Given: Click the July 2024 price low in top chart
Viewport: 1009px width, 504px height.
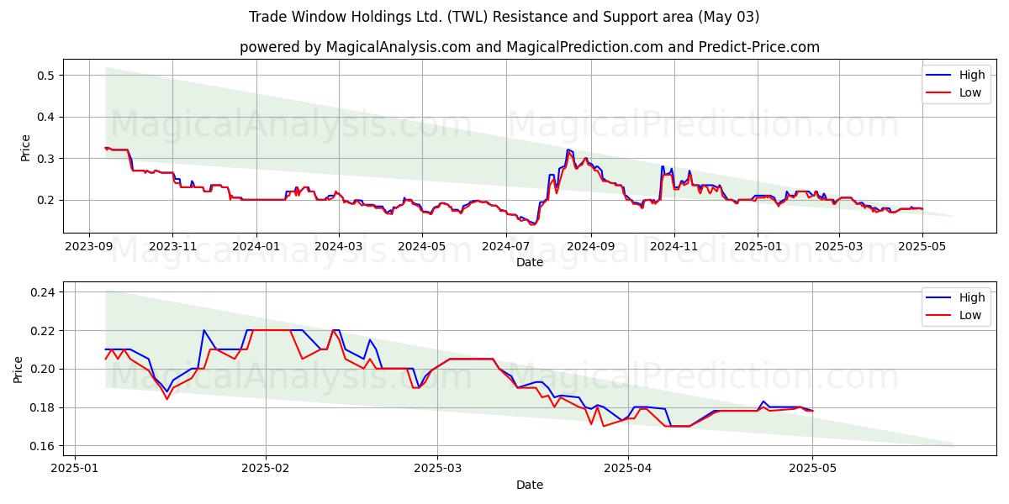Looking at the screenshot, I should pyautogui.click(x=532, y=224).
